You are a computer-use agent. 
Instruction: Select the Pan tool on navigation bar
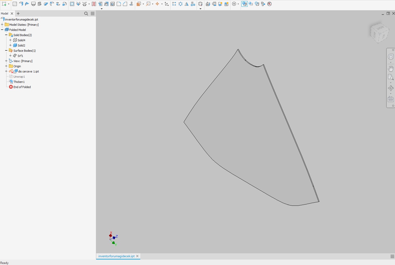[391, 68]
